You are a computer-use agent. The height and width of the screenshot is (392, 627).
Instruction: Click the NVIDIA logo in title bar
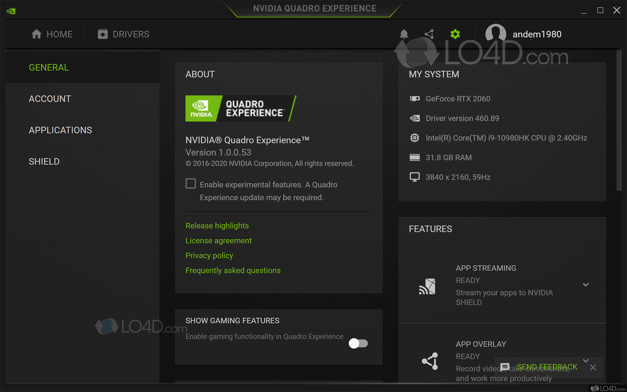pyautogui.click(x=11, y=11)
